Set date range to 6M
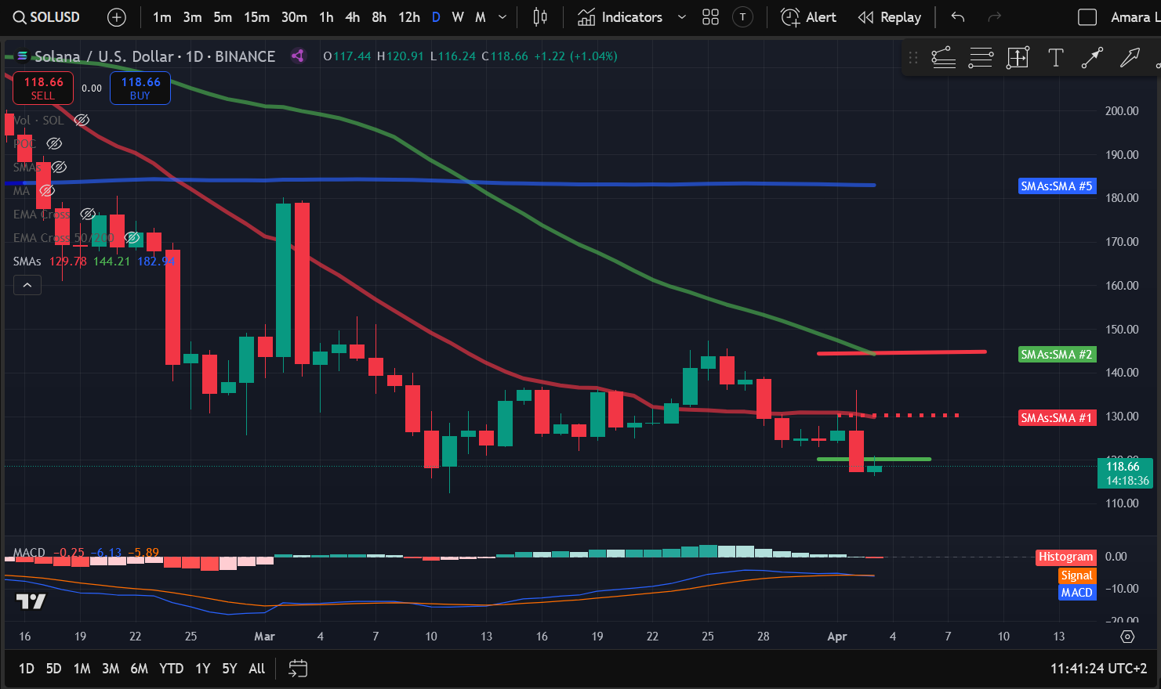The width and height of the screenshot is (1161, 689). coord(139,669)
